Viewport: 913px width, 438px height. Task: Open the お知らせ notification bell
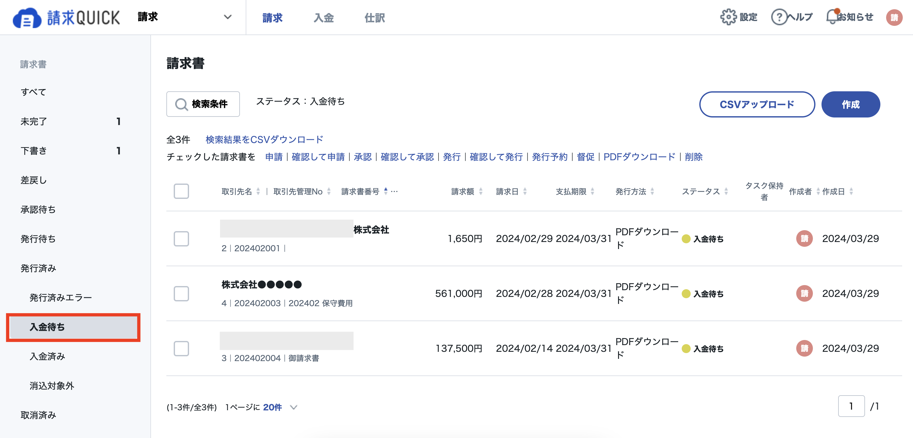click(x=831, y=17)
